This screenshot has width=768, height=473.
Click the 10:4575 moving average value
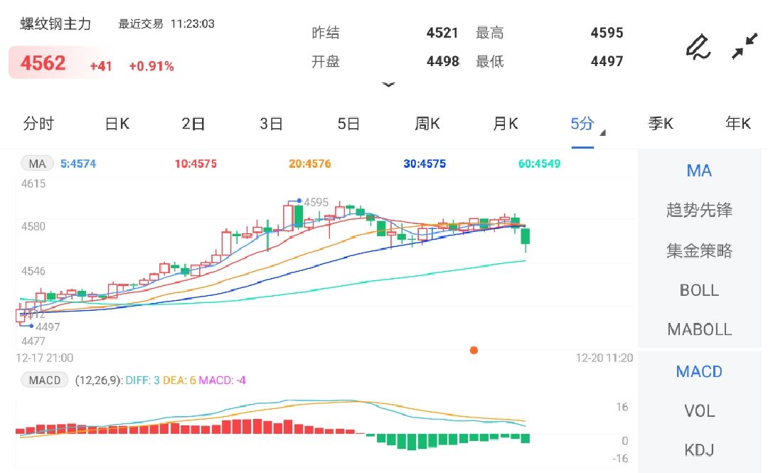tap(196, 164)
